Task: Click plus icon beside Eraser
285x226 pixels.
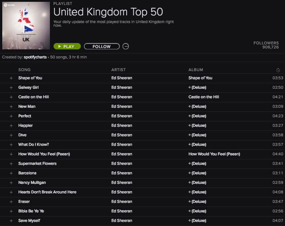Action: (x=11, y=202)
